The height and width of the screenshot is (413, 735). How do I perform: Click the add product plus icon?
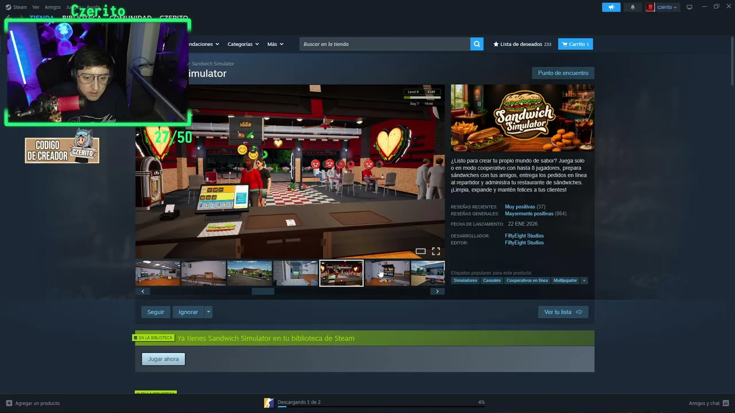[x=9, y=403]
